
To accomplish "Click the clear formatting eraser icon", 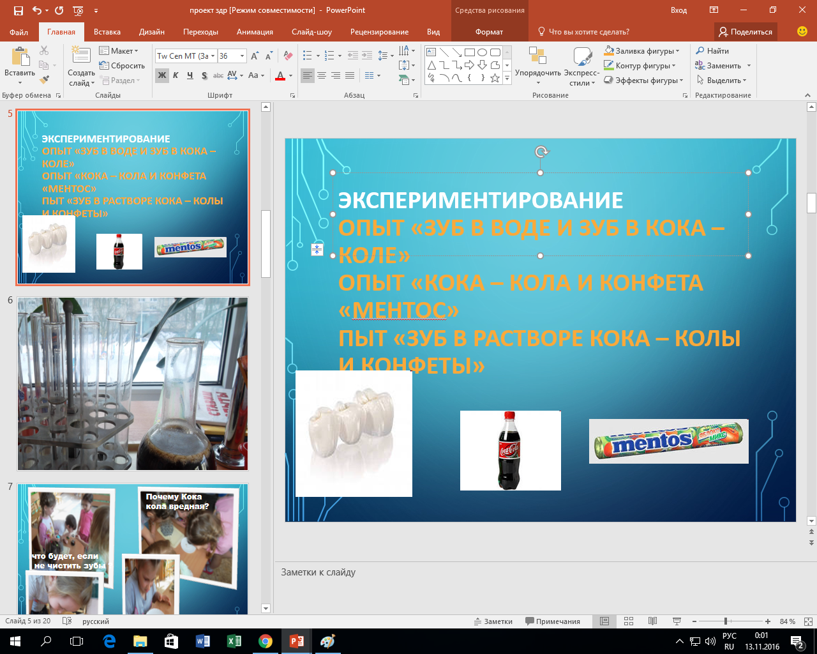I will (288, 56).
